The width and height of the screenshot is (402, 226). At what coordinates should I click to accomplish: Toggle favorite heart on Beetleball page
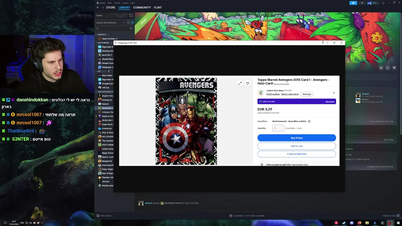click(x=394, y=68)
